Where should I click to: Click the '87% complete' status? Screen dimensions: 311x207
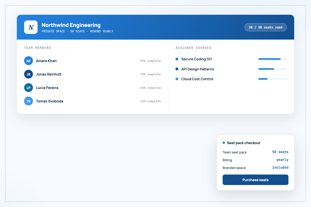click(x=151, y=61)
